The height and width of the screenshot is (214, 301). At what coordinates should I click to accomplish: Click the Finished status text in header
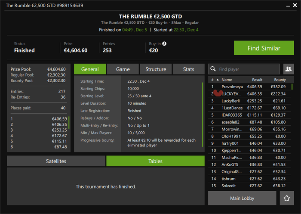click(25, 50)
